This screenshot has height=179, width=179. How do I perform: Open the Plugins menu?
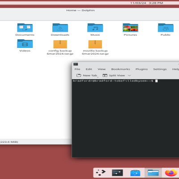(x=141, y=69)
